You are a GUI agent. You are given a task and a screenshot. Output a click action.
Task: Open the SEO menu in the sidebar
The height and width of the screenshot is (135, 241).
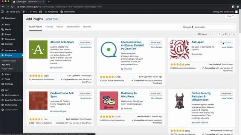7,90
